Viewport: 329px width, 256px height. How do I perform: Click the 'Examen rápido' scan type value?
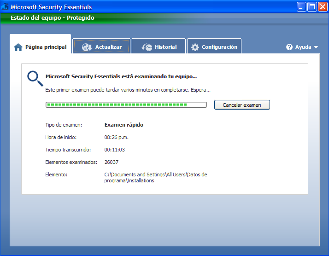click(x=124, y=125)
